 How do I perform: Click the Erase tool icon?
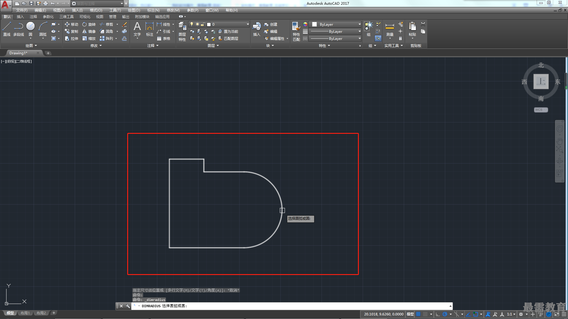coord(125,24)
